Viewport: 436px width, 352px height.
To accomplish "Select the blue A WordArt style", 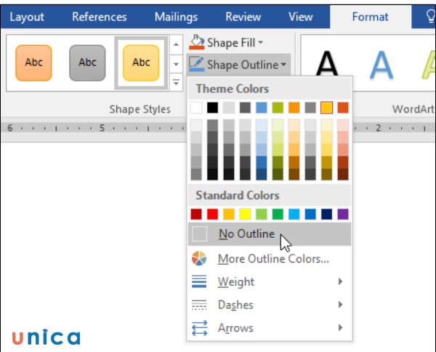I will point(380,65).
